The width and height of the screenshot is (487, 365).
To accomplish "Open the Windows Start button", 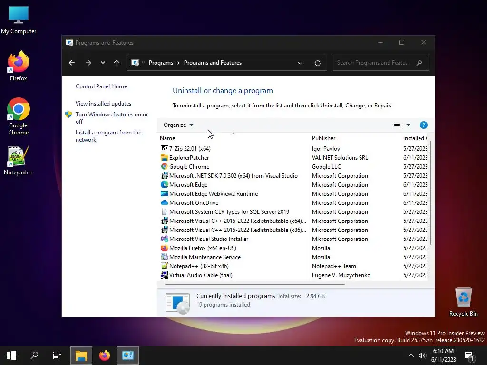I will point(11,355).
